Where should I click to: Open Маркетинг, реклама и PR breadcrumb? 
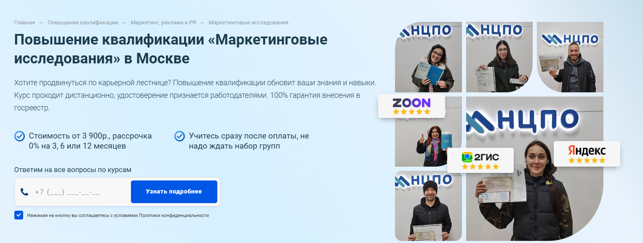[163, 23]
